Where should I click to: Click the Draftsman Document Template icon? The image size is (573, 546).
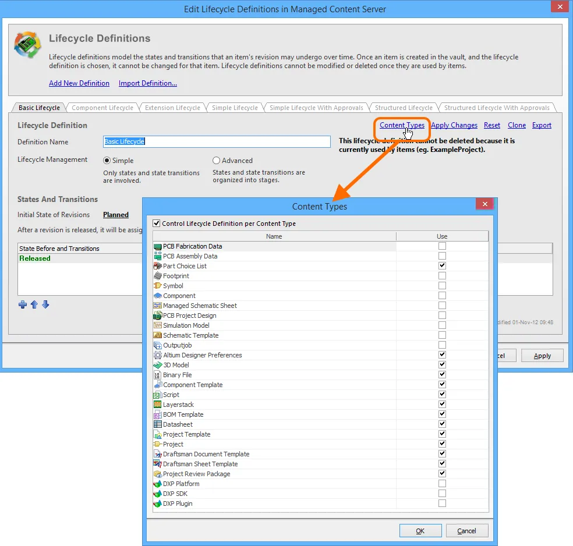click(x=157, y=454)
